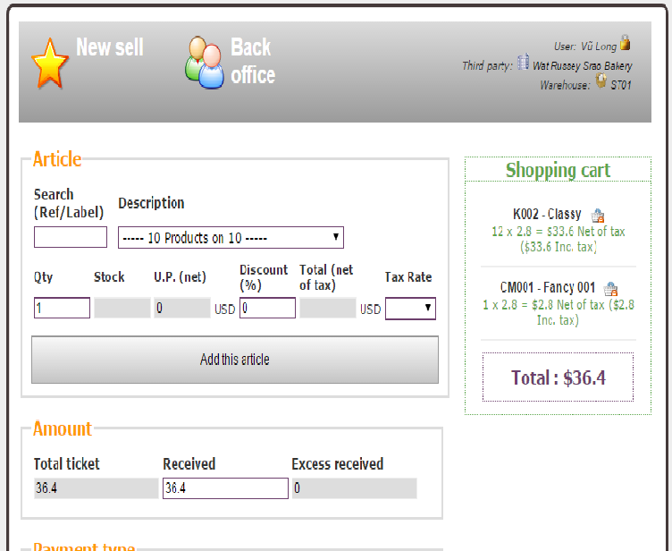Select the Discount (%) input box
672x551 pixels.
click(267, 309)
